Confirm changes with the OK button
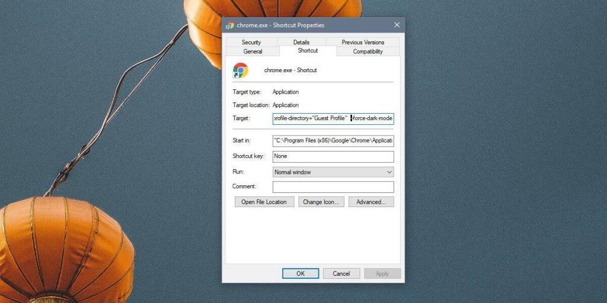 click(301, 273)
